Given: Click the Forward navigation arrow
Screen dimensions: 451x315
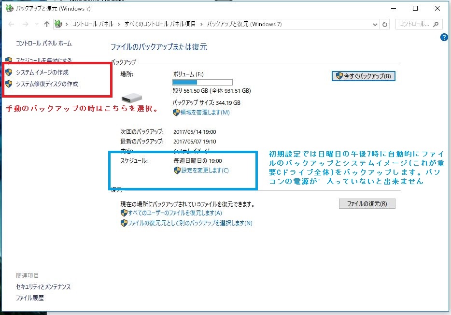Looking at the screenshot, I should point(25,24).
